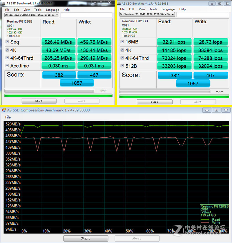Open File menu in right benchmark window
Screen dimensions: 232x243
(x=122, y=9)
